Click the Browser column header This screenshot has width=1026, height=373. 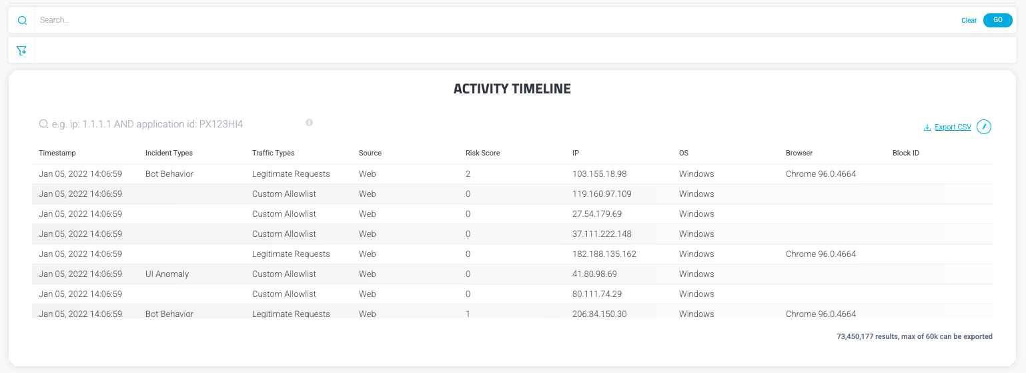(x=799, y=153)
